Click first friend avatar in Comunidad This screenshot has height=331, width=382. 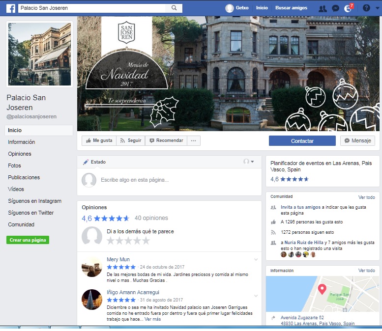283,254
